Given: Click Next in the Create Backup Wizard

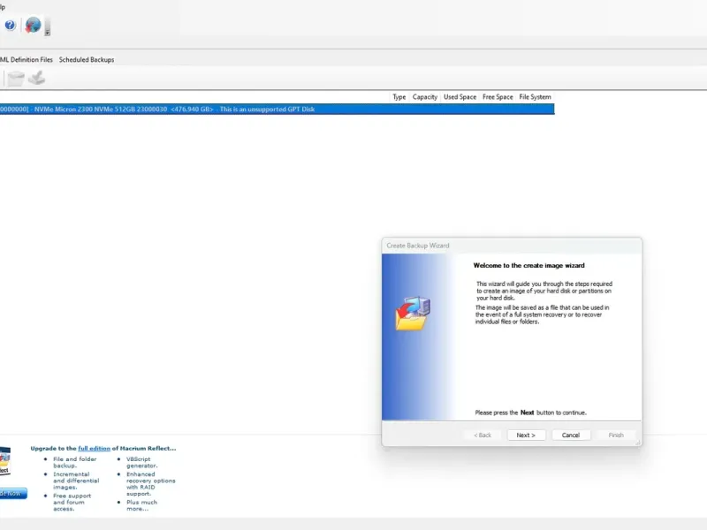Looking at the screenshot, I should tap(526, 435).
